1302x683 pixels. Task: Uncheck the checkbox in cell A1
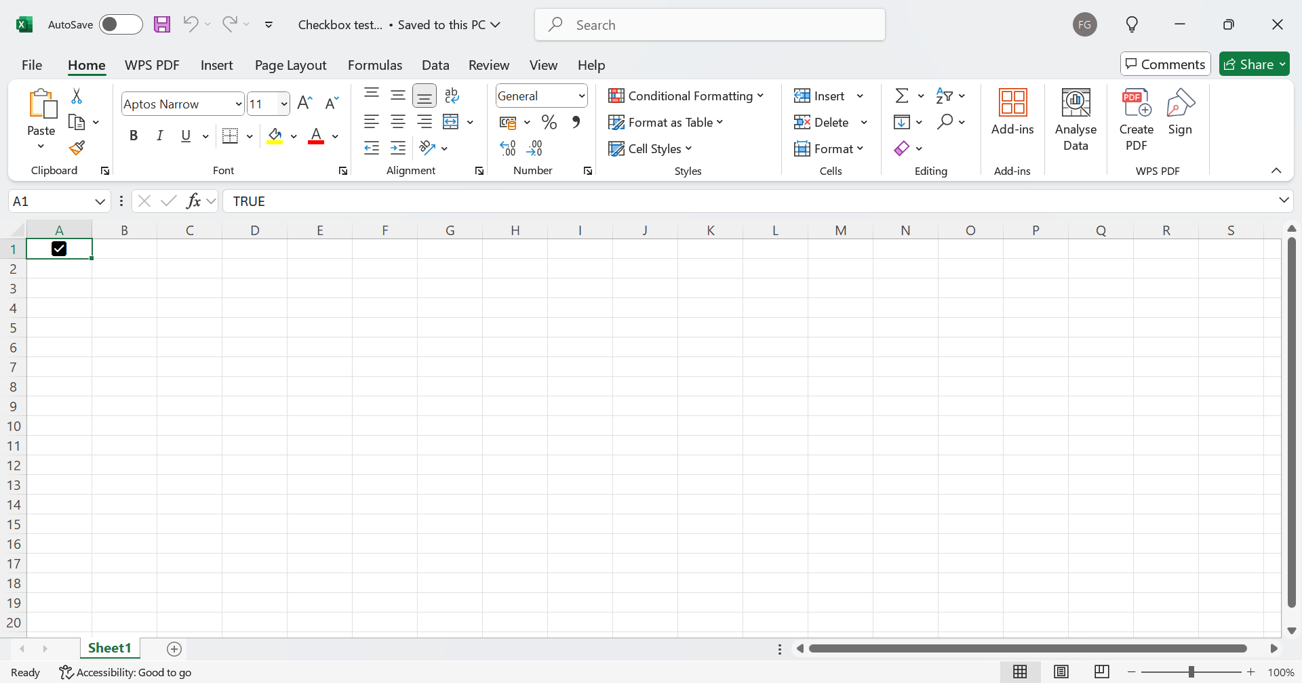[59, 249]
